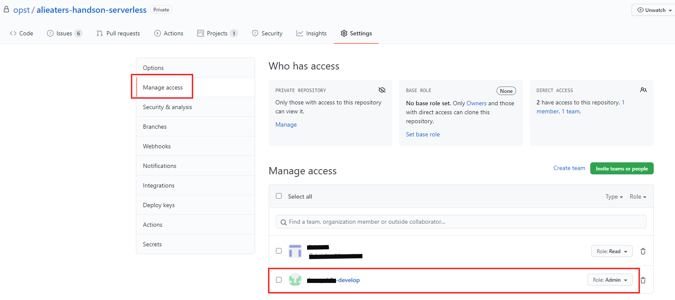675x300 pixels.
Task: Remove the develop member with trash icon
Action: (643, 280)
